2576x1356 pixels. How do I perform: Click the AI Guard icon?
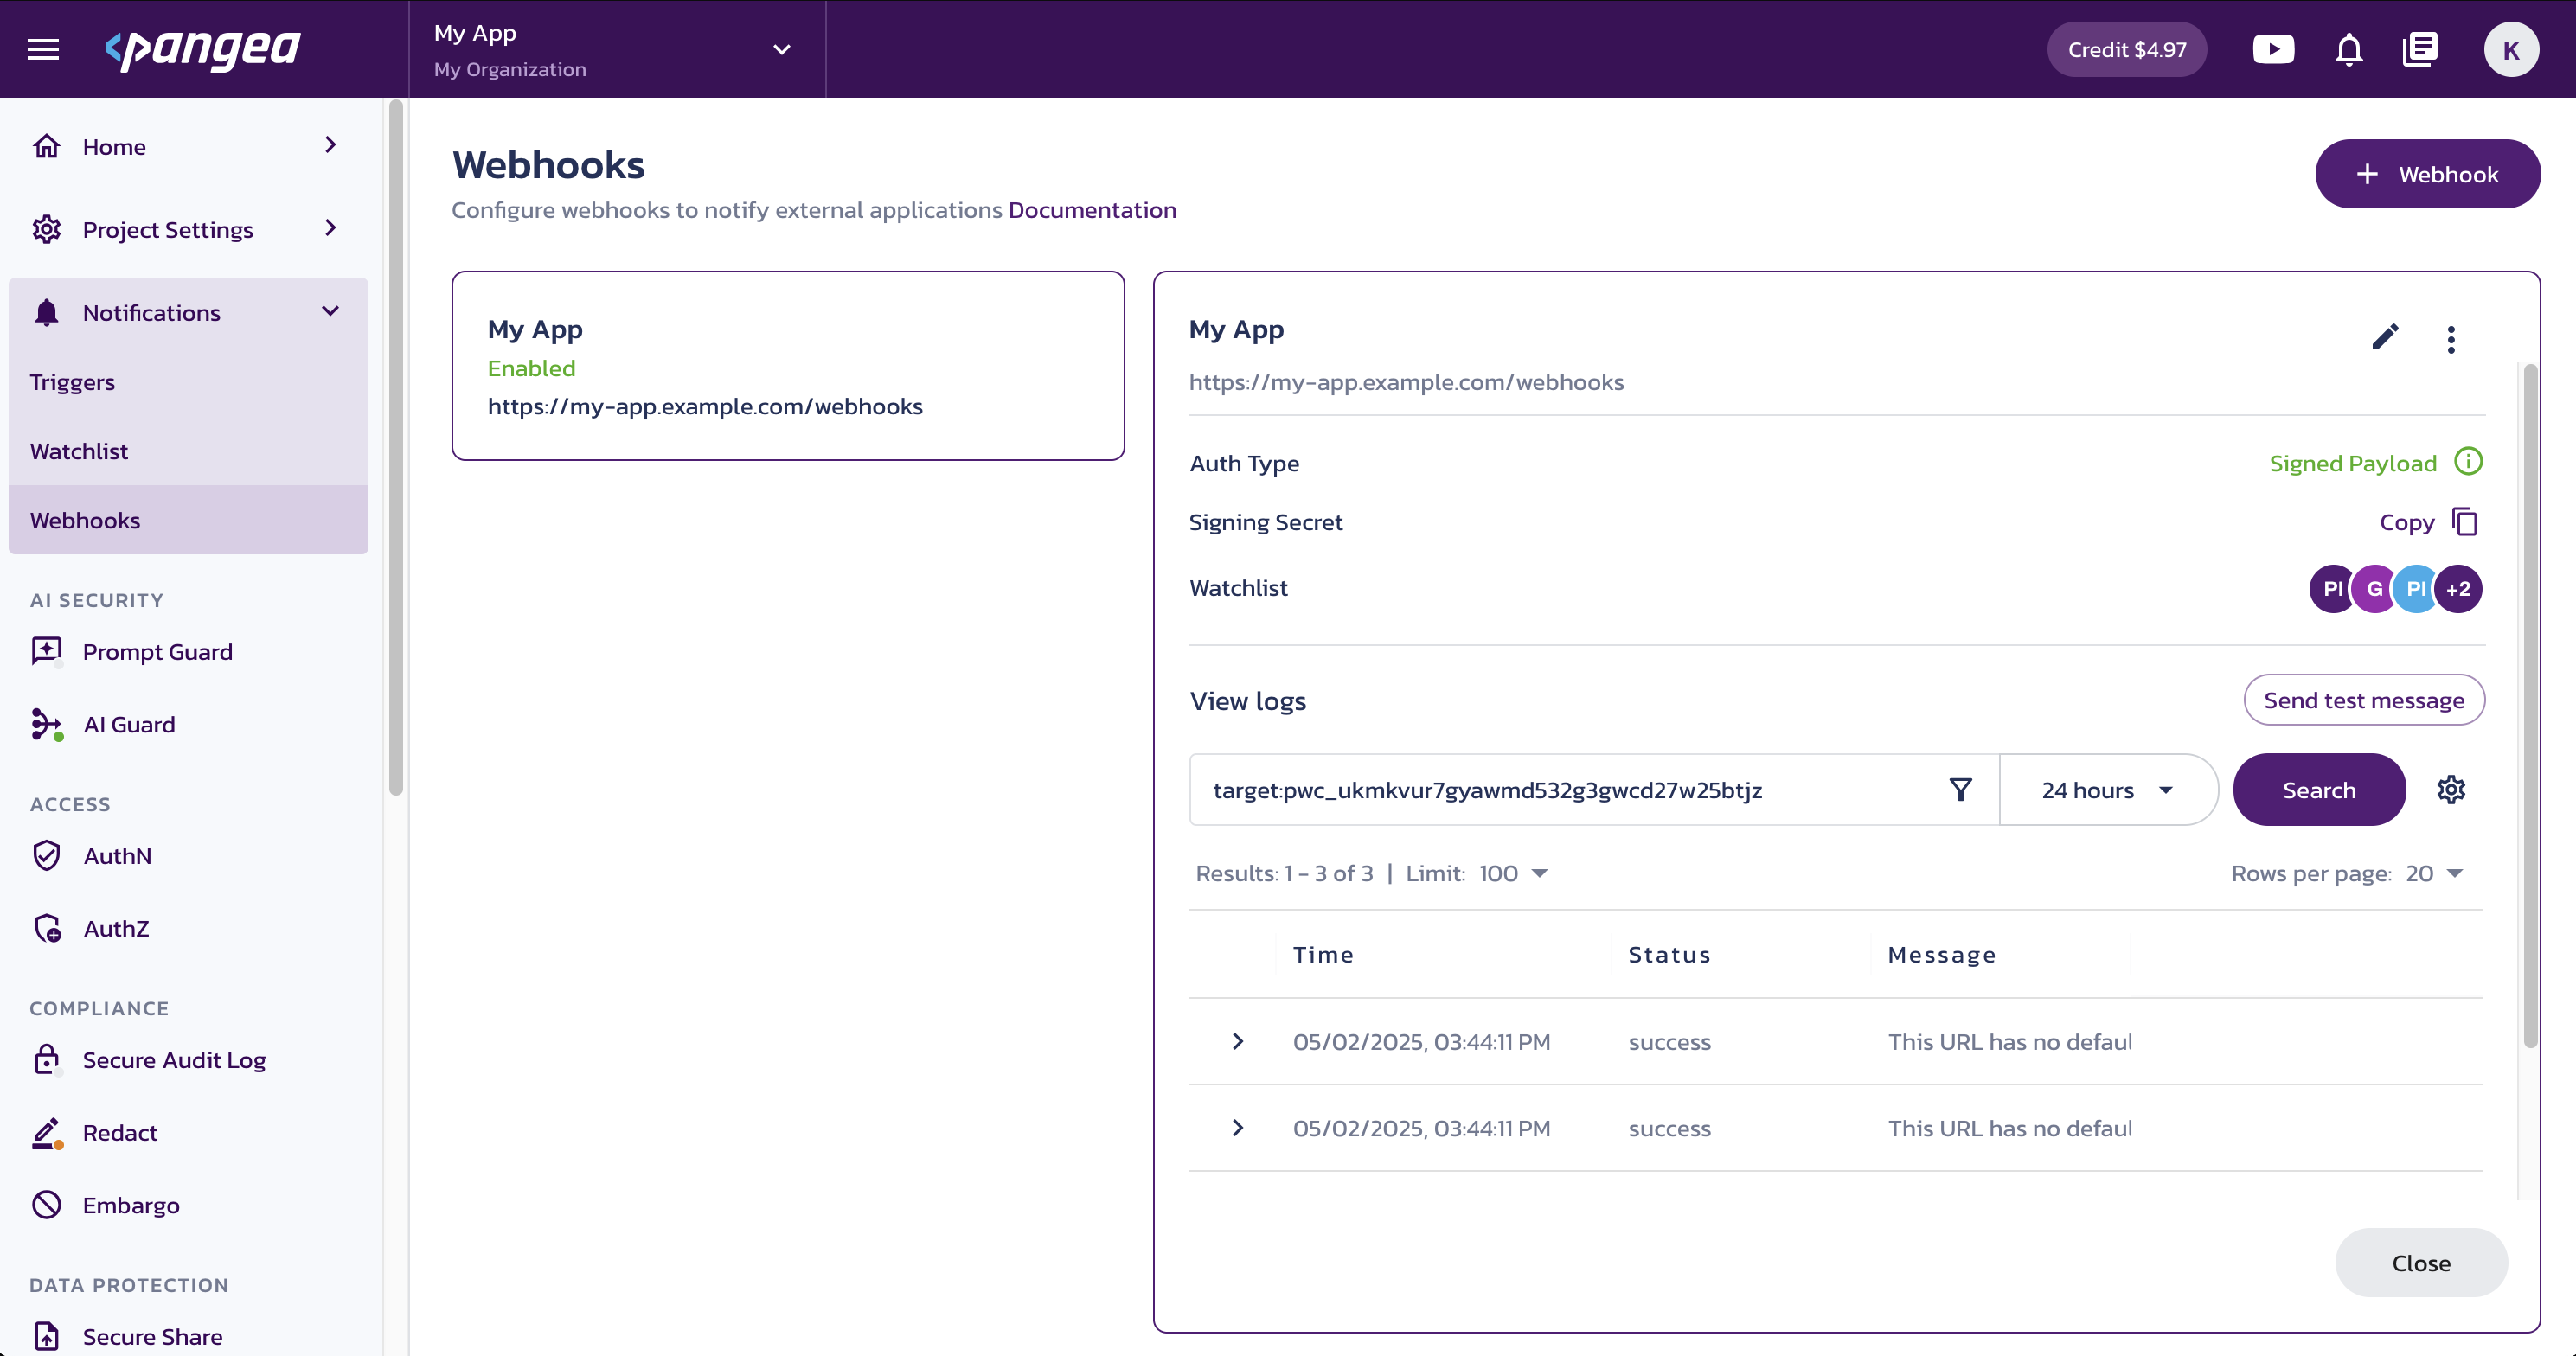click(47, 724)
